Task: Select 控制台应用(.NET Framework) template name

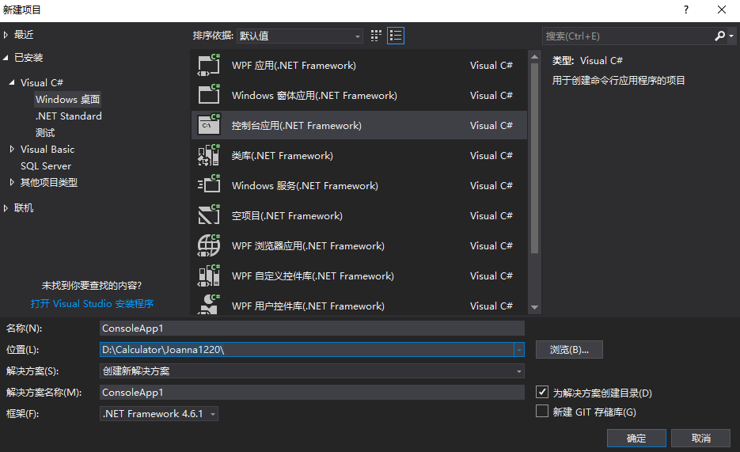Action: (x=296, y=126)
